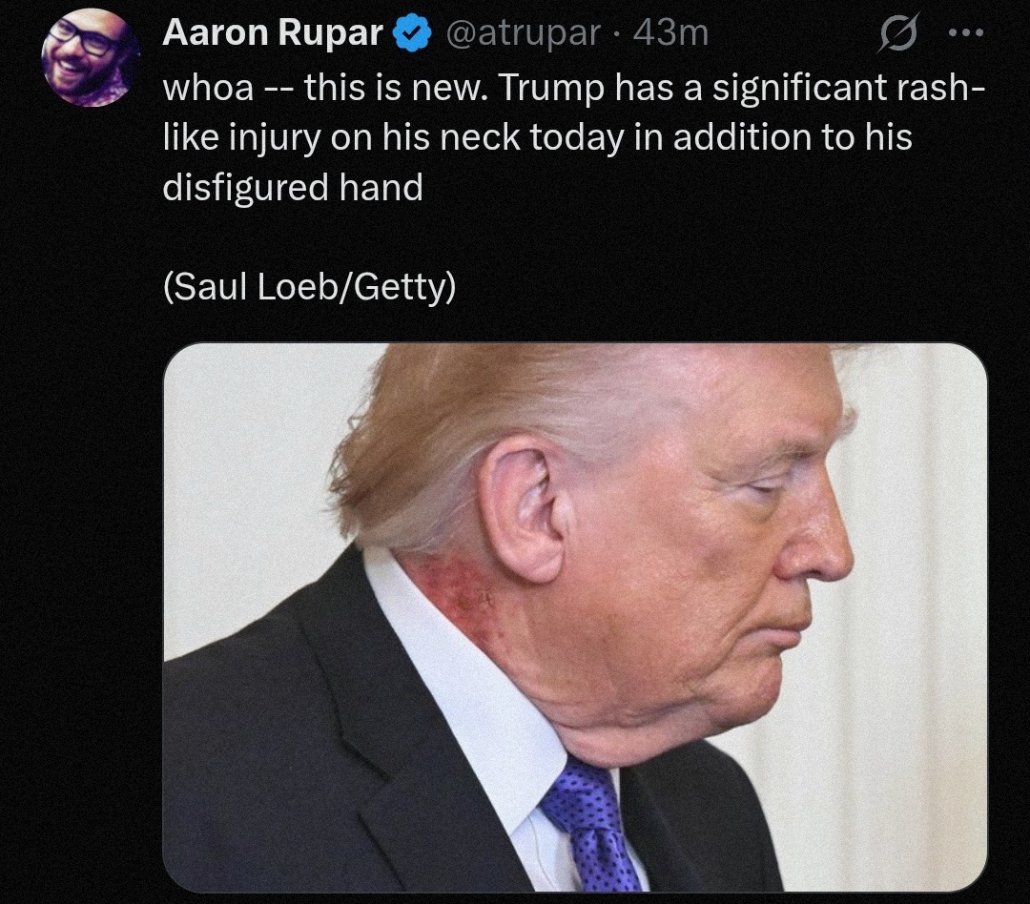This screenshot has width=1030, height=904.
Task: Click the words "significant rash-" in the post
Action: (x=849, y=88)
